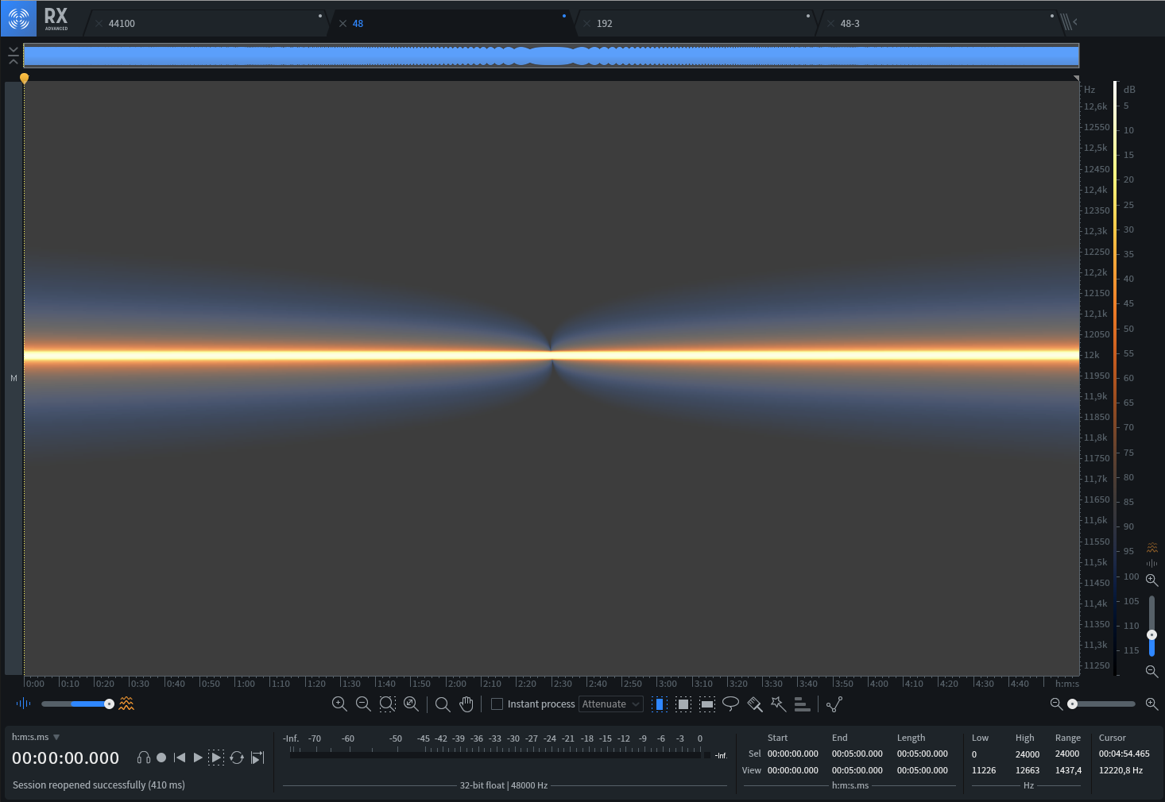Select the Frequency selection tool
The height and width of the screenshot is (802, 1165).
(x=707, y=704)
